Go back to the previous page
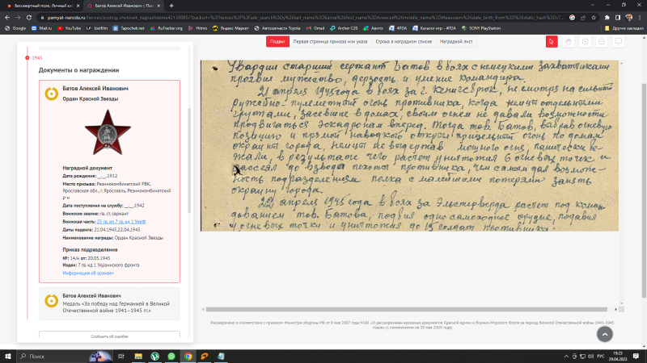 point(7,18)
